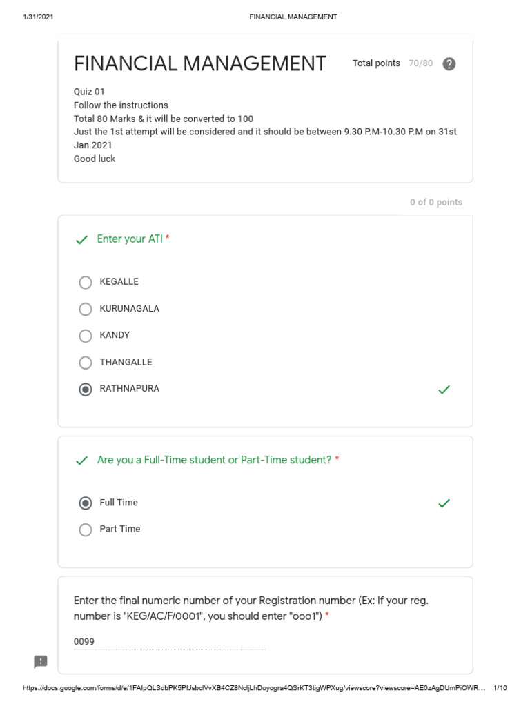Click the help question mark icon
The width and height of the screenshot is (530, 706).
(449, 64)
